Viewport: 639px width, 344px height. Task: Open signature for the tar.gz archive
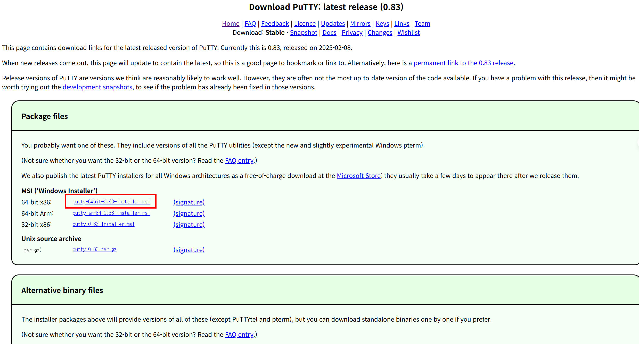click(x=189, y=250)
